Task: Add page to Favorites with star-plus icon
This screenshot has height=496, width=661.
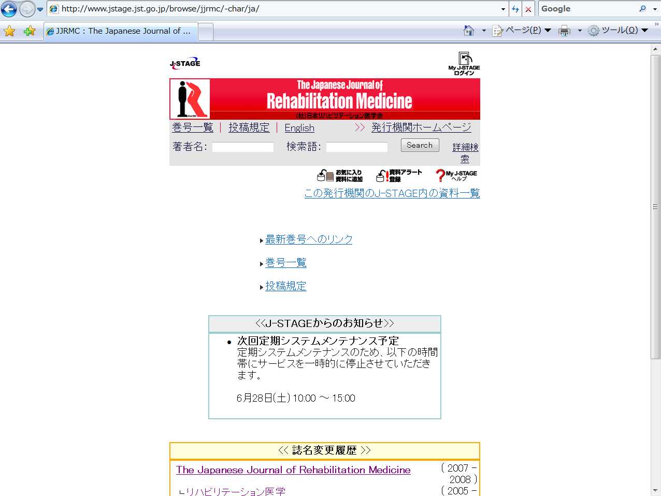Action: pos(30,31)
